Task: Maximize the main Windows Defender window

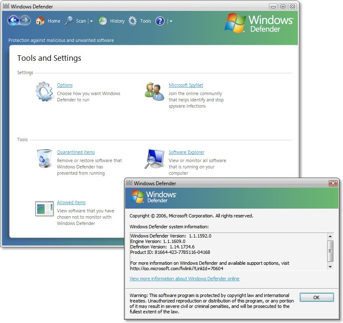Action: tap(283, 7)
